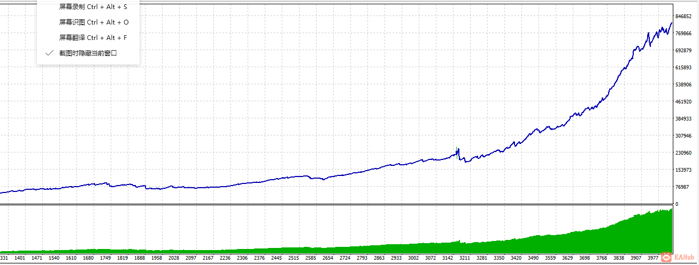Viewport: 699px width, 265px height.
Task: Click the 846852 value on the balance axis
Action: click(683, 17)
